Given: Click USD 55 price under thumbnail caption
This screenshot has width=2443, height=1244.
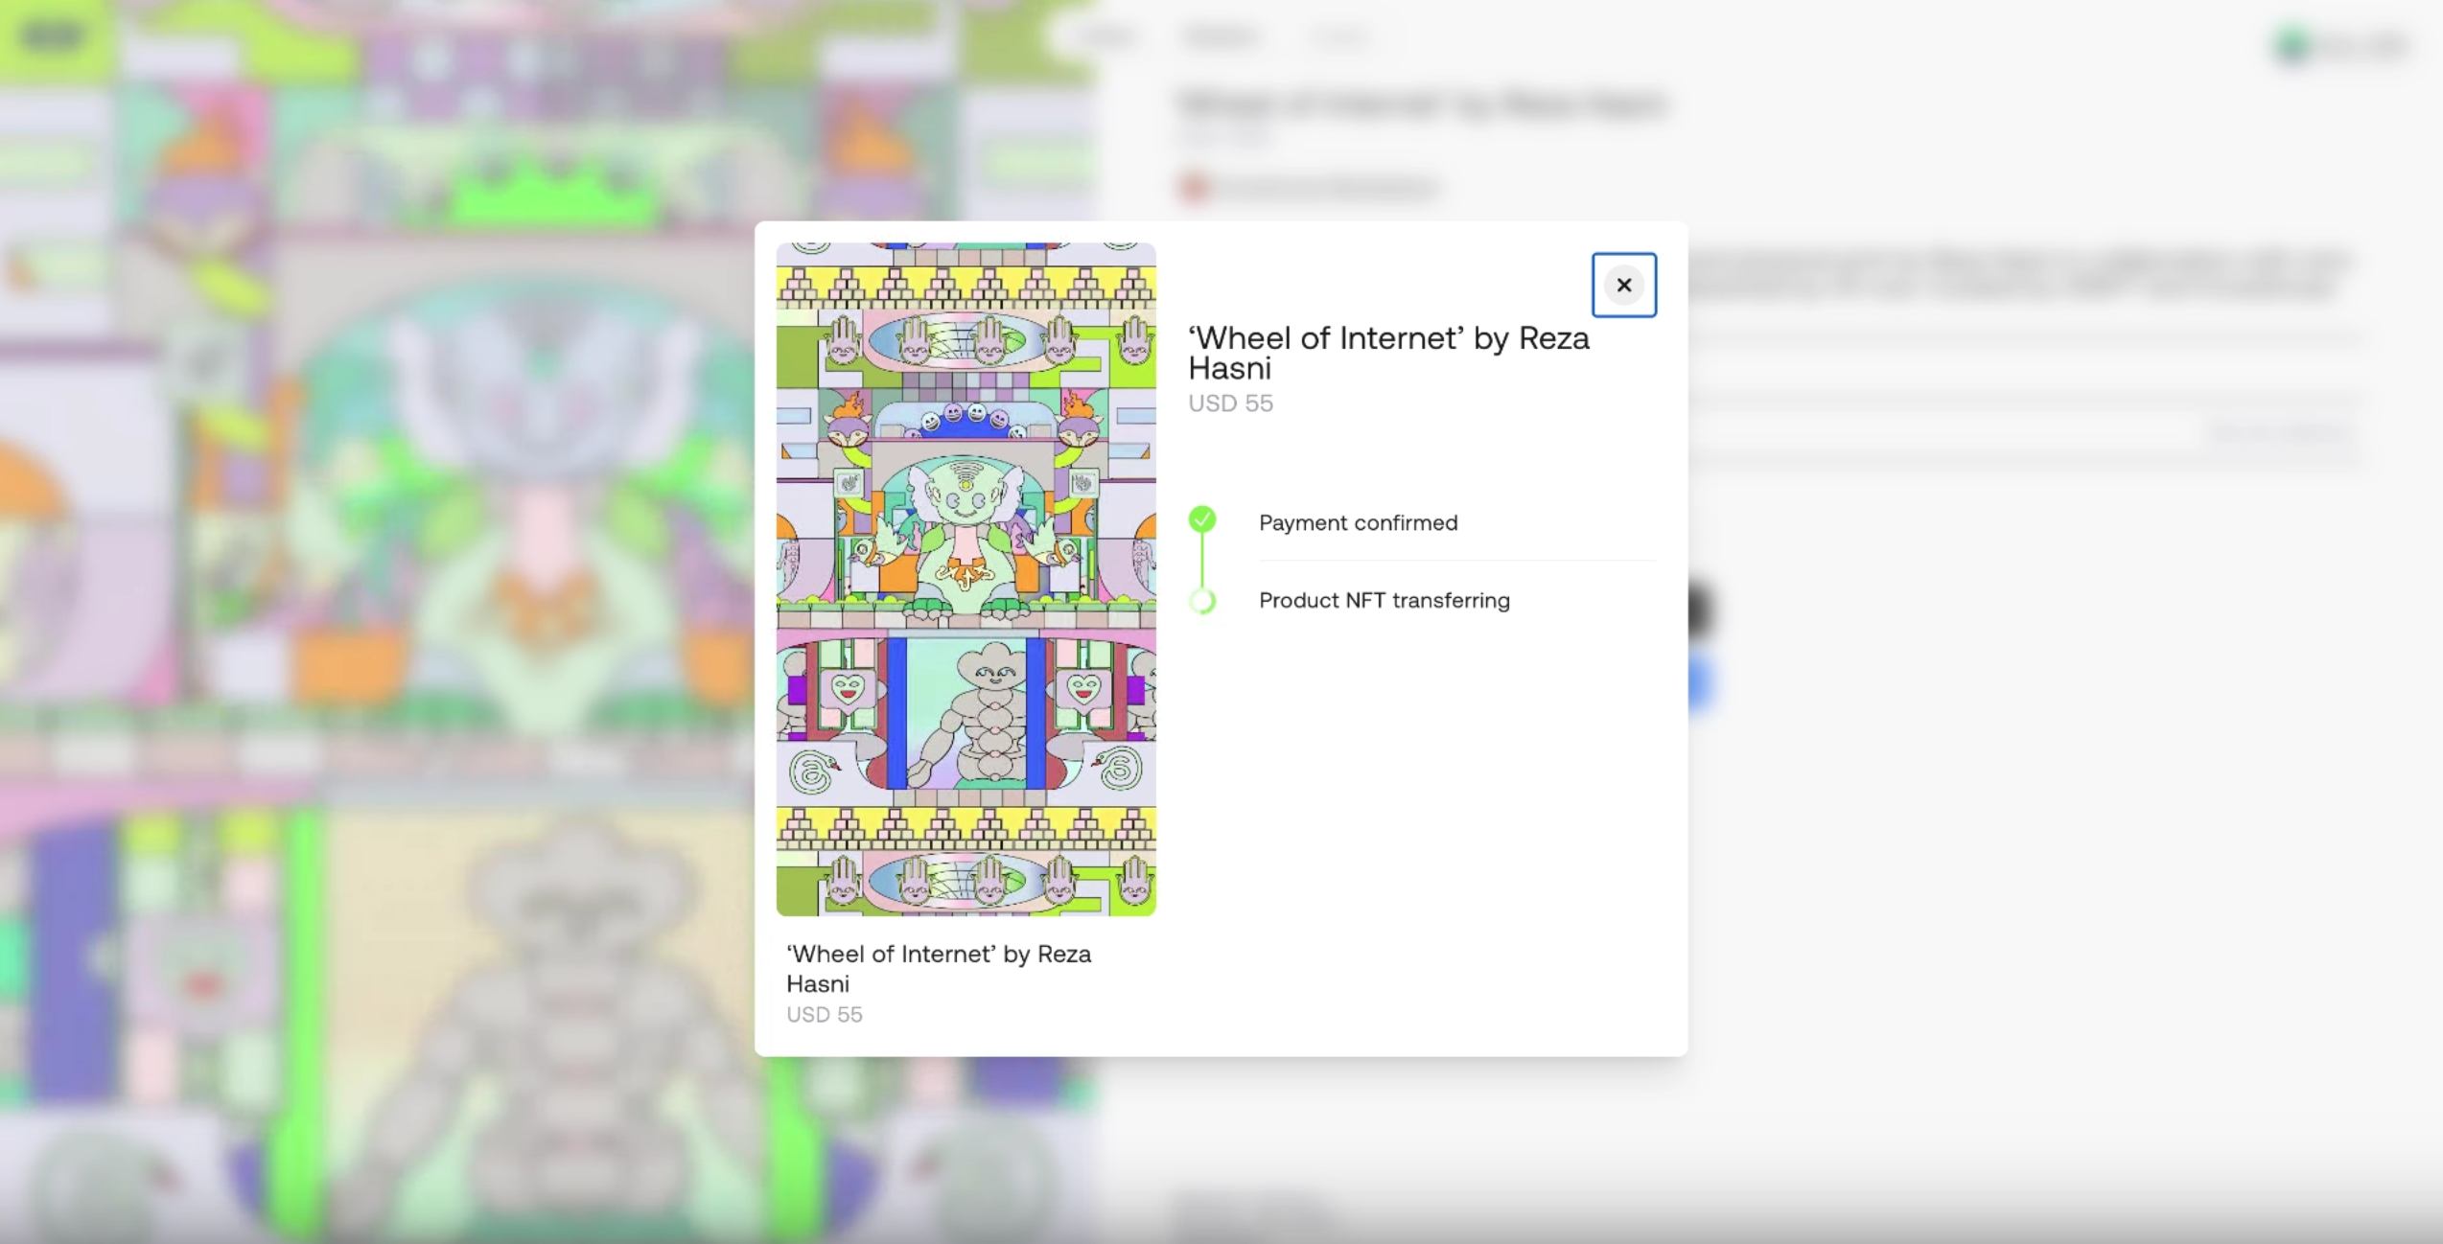Looking at the screenshot, I should [824, 1014].
